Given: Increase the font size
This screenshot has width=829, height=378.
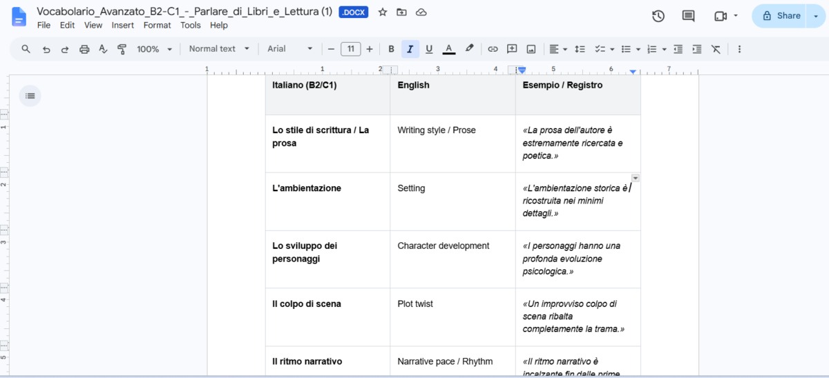Looking at the screenshot, I should coord(370,49).
